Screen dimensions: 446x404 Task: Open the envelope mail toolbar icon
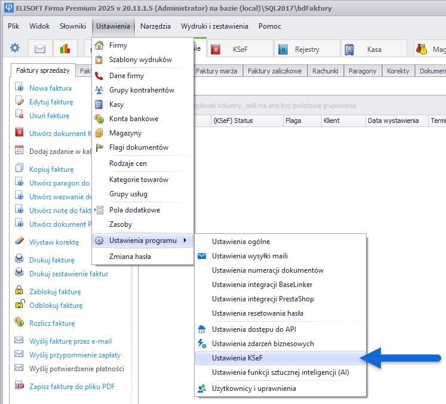[40, 48]
